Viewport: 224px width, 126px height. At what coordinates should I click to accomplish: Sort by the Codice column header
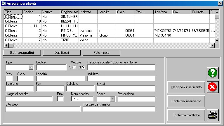tap(32, 12)
